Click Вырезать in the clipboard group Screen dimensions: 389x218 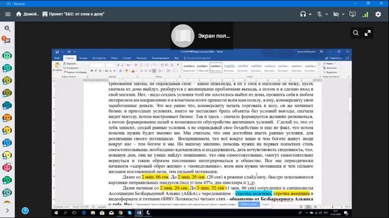[x=70, y=64]
